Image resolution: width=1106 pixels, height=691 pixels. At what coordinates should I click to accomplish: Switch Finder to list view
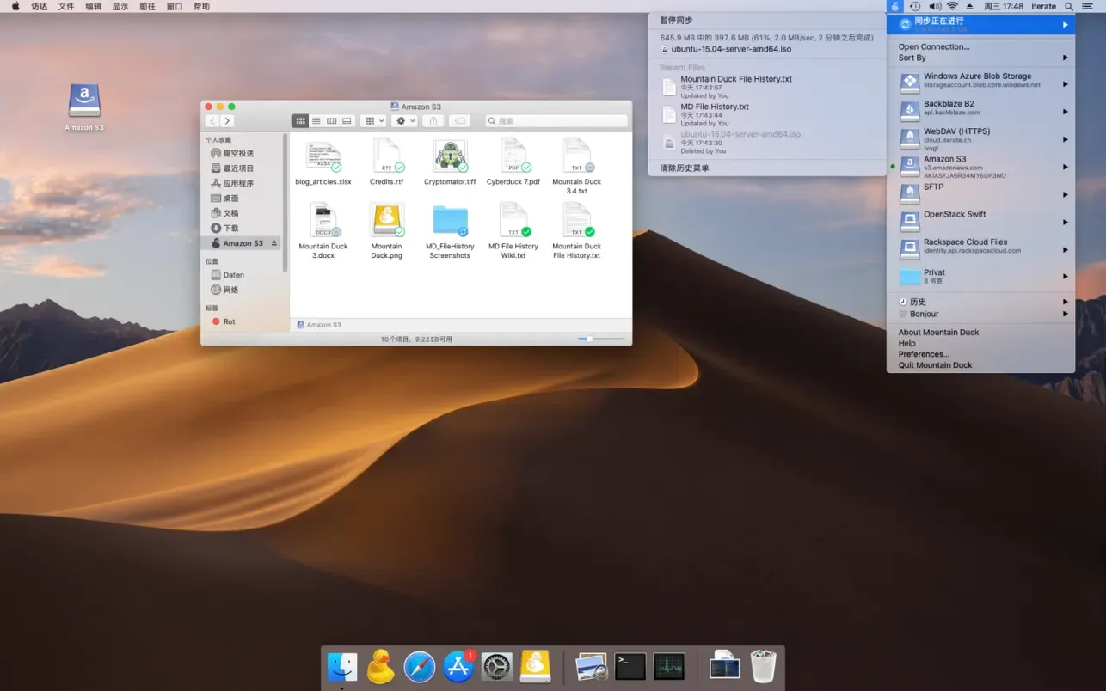tap(316, 121)
